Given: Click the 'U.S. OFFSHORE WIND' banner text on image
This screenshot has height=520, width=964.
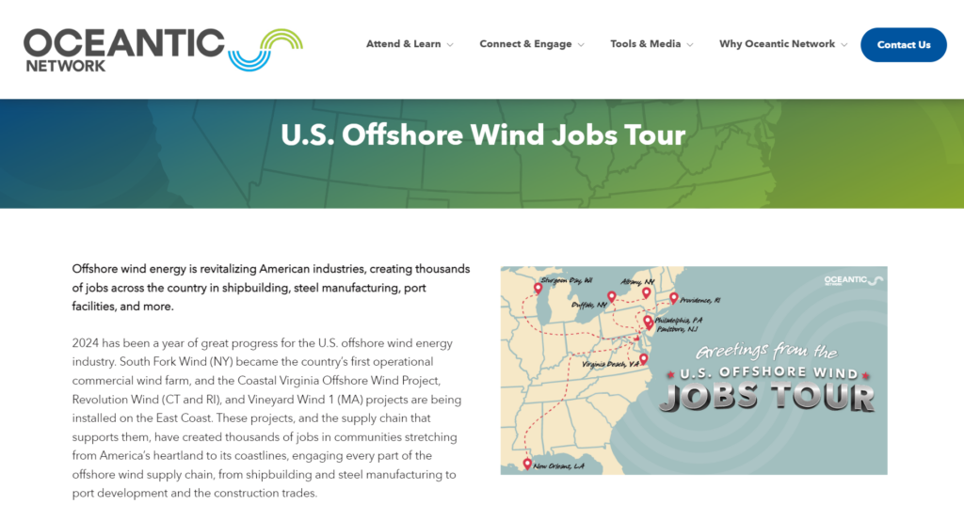Looking at the screenshot, I should coord(769,372).
